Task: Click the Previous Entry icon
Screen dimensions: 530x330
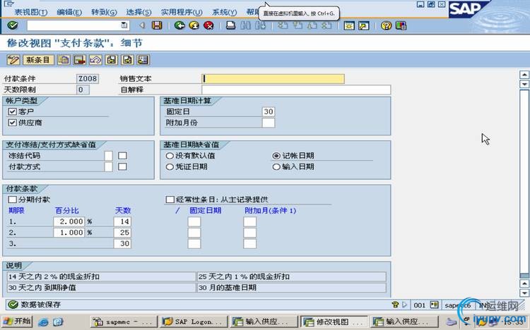Action: click(112, 60)
